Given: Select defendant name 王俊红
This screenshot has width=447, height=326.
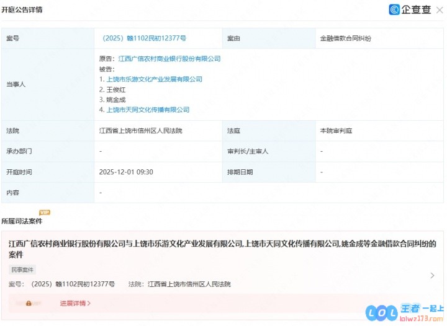Looking at the screenshot, I should (x=116, y=90).
